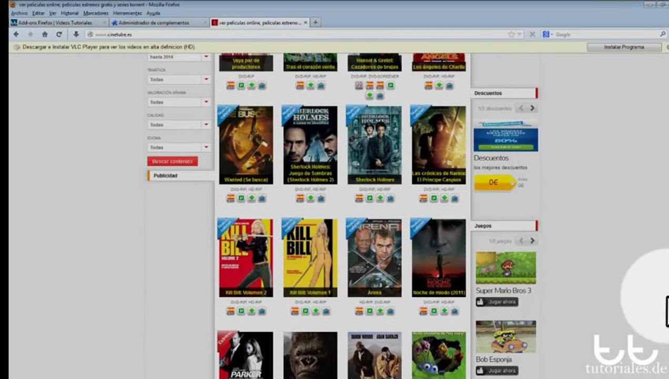669x379 pixels.
Task: Click the blue camera icon under Wanted
Action: pyautogui.click(x=262, y=198)
